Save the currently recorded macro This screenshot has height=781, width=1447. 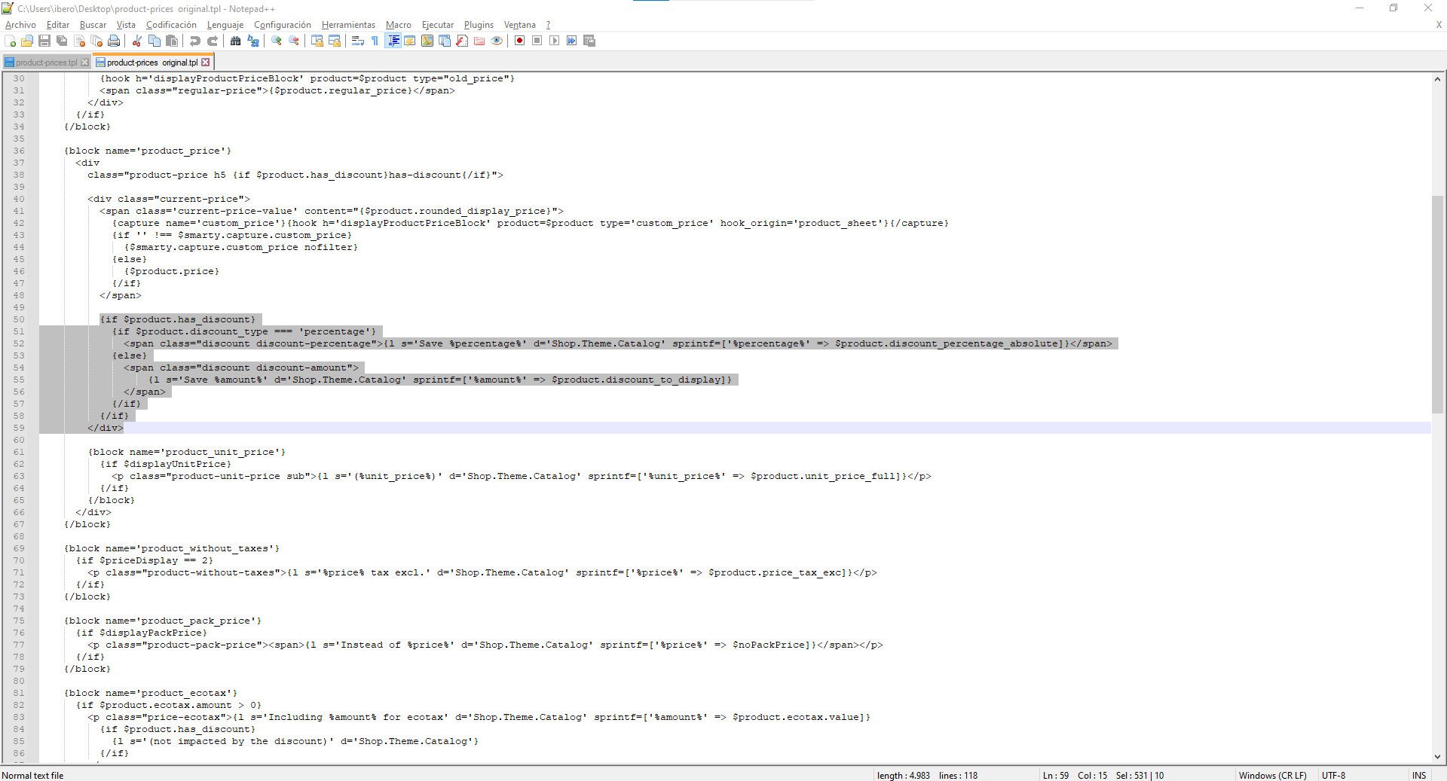click(589, 41)
